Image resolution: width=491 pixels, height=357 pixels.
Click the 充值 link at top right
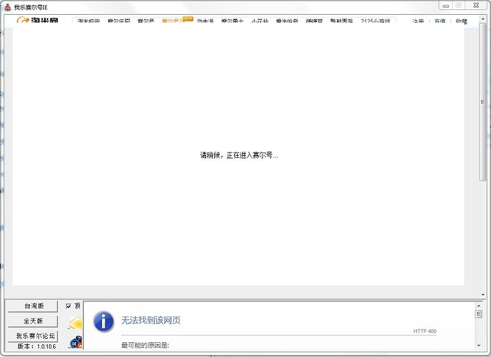tap(440, 21)
